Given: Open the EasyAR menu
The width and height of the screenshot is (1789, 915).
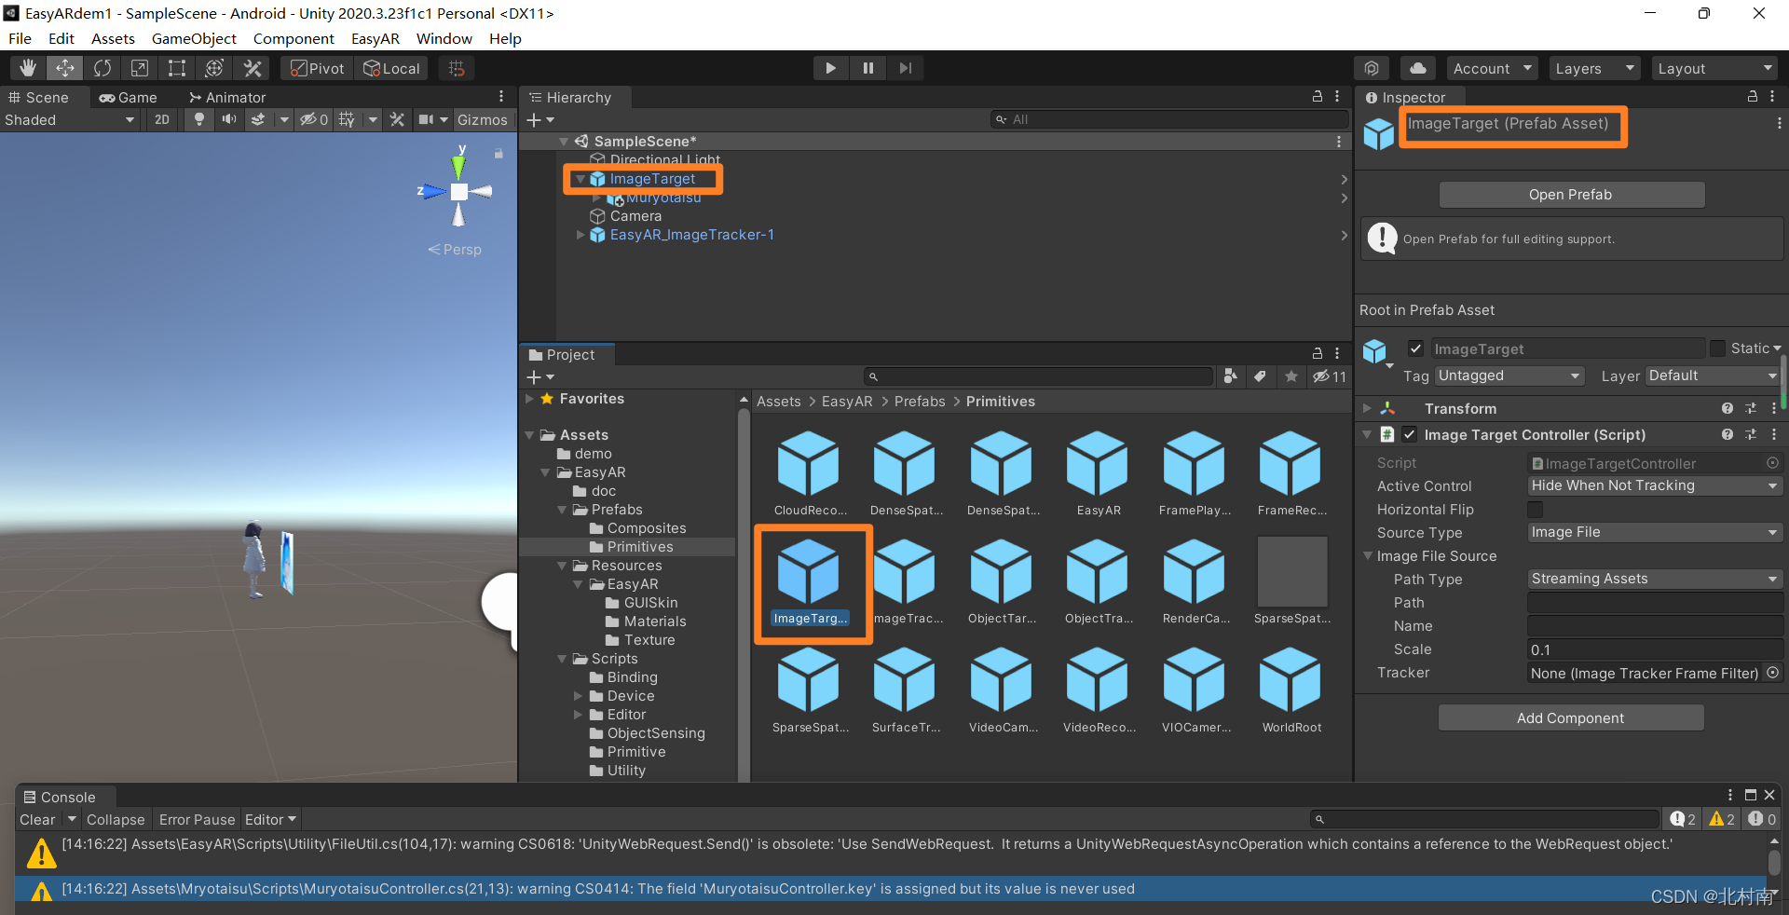Looking at the screenshot, I should [375, 38].
